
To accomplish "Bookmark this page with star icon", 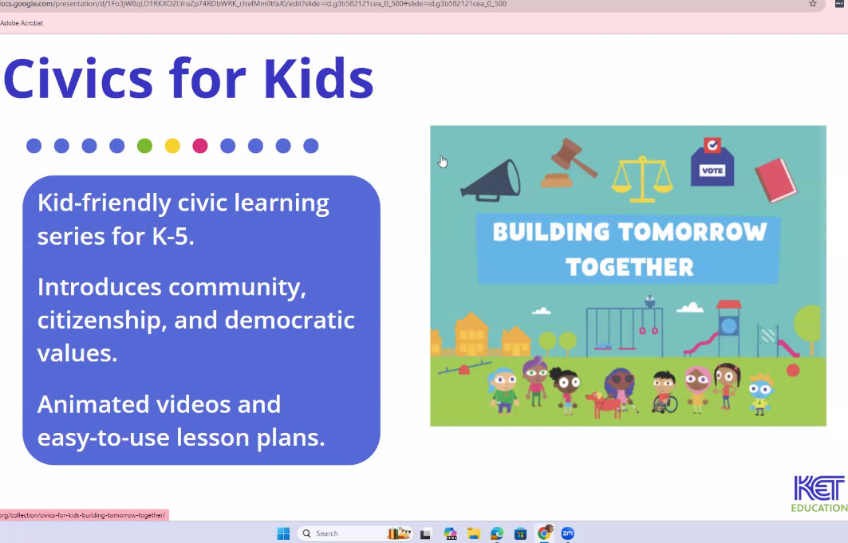I will (x=813, y=4).
